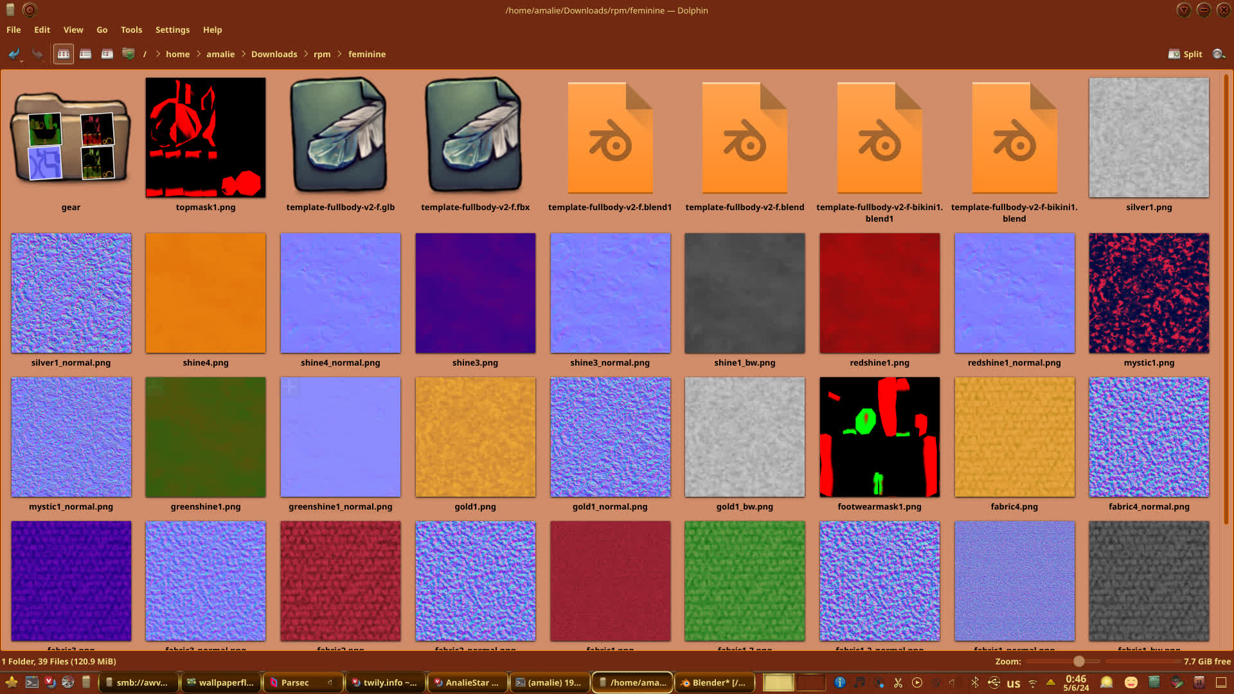
Task: Expand the chevron after rpm in breadcrumb
Action: click(x=340, y=54)
